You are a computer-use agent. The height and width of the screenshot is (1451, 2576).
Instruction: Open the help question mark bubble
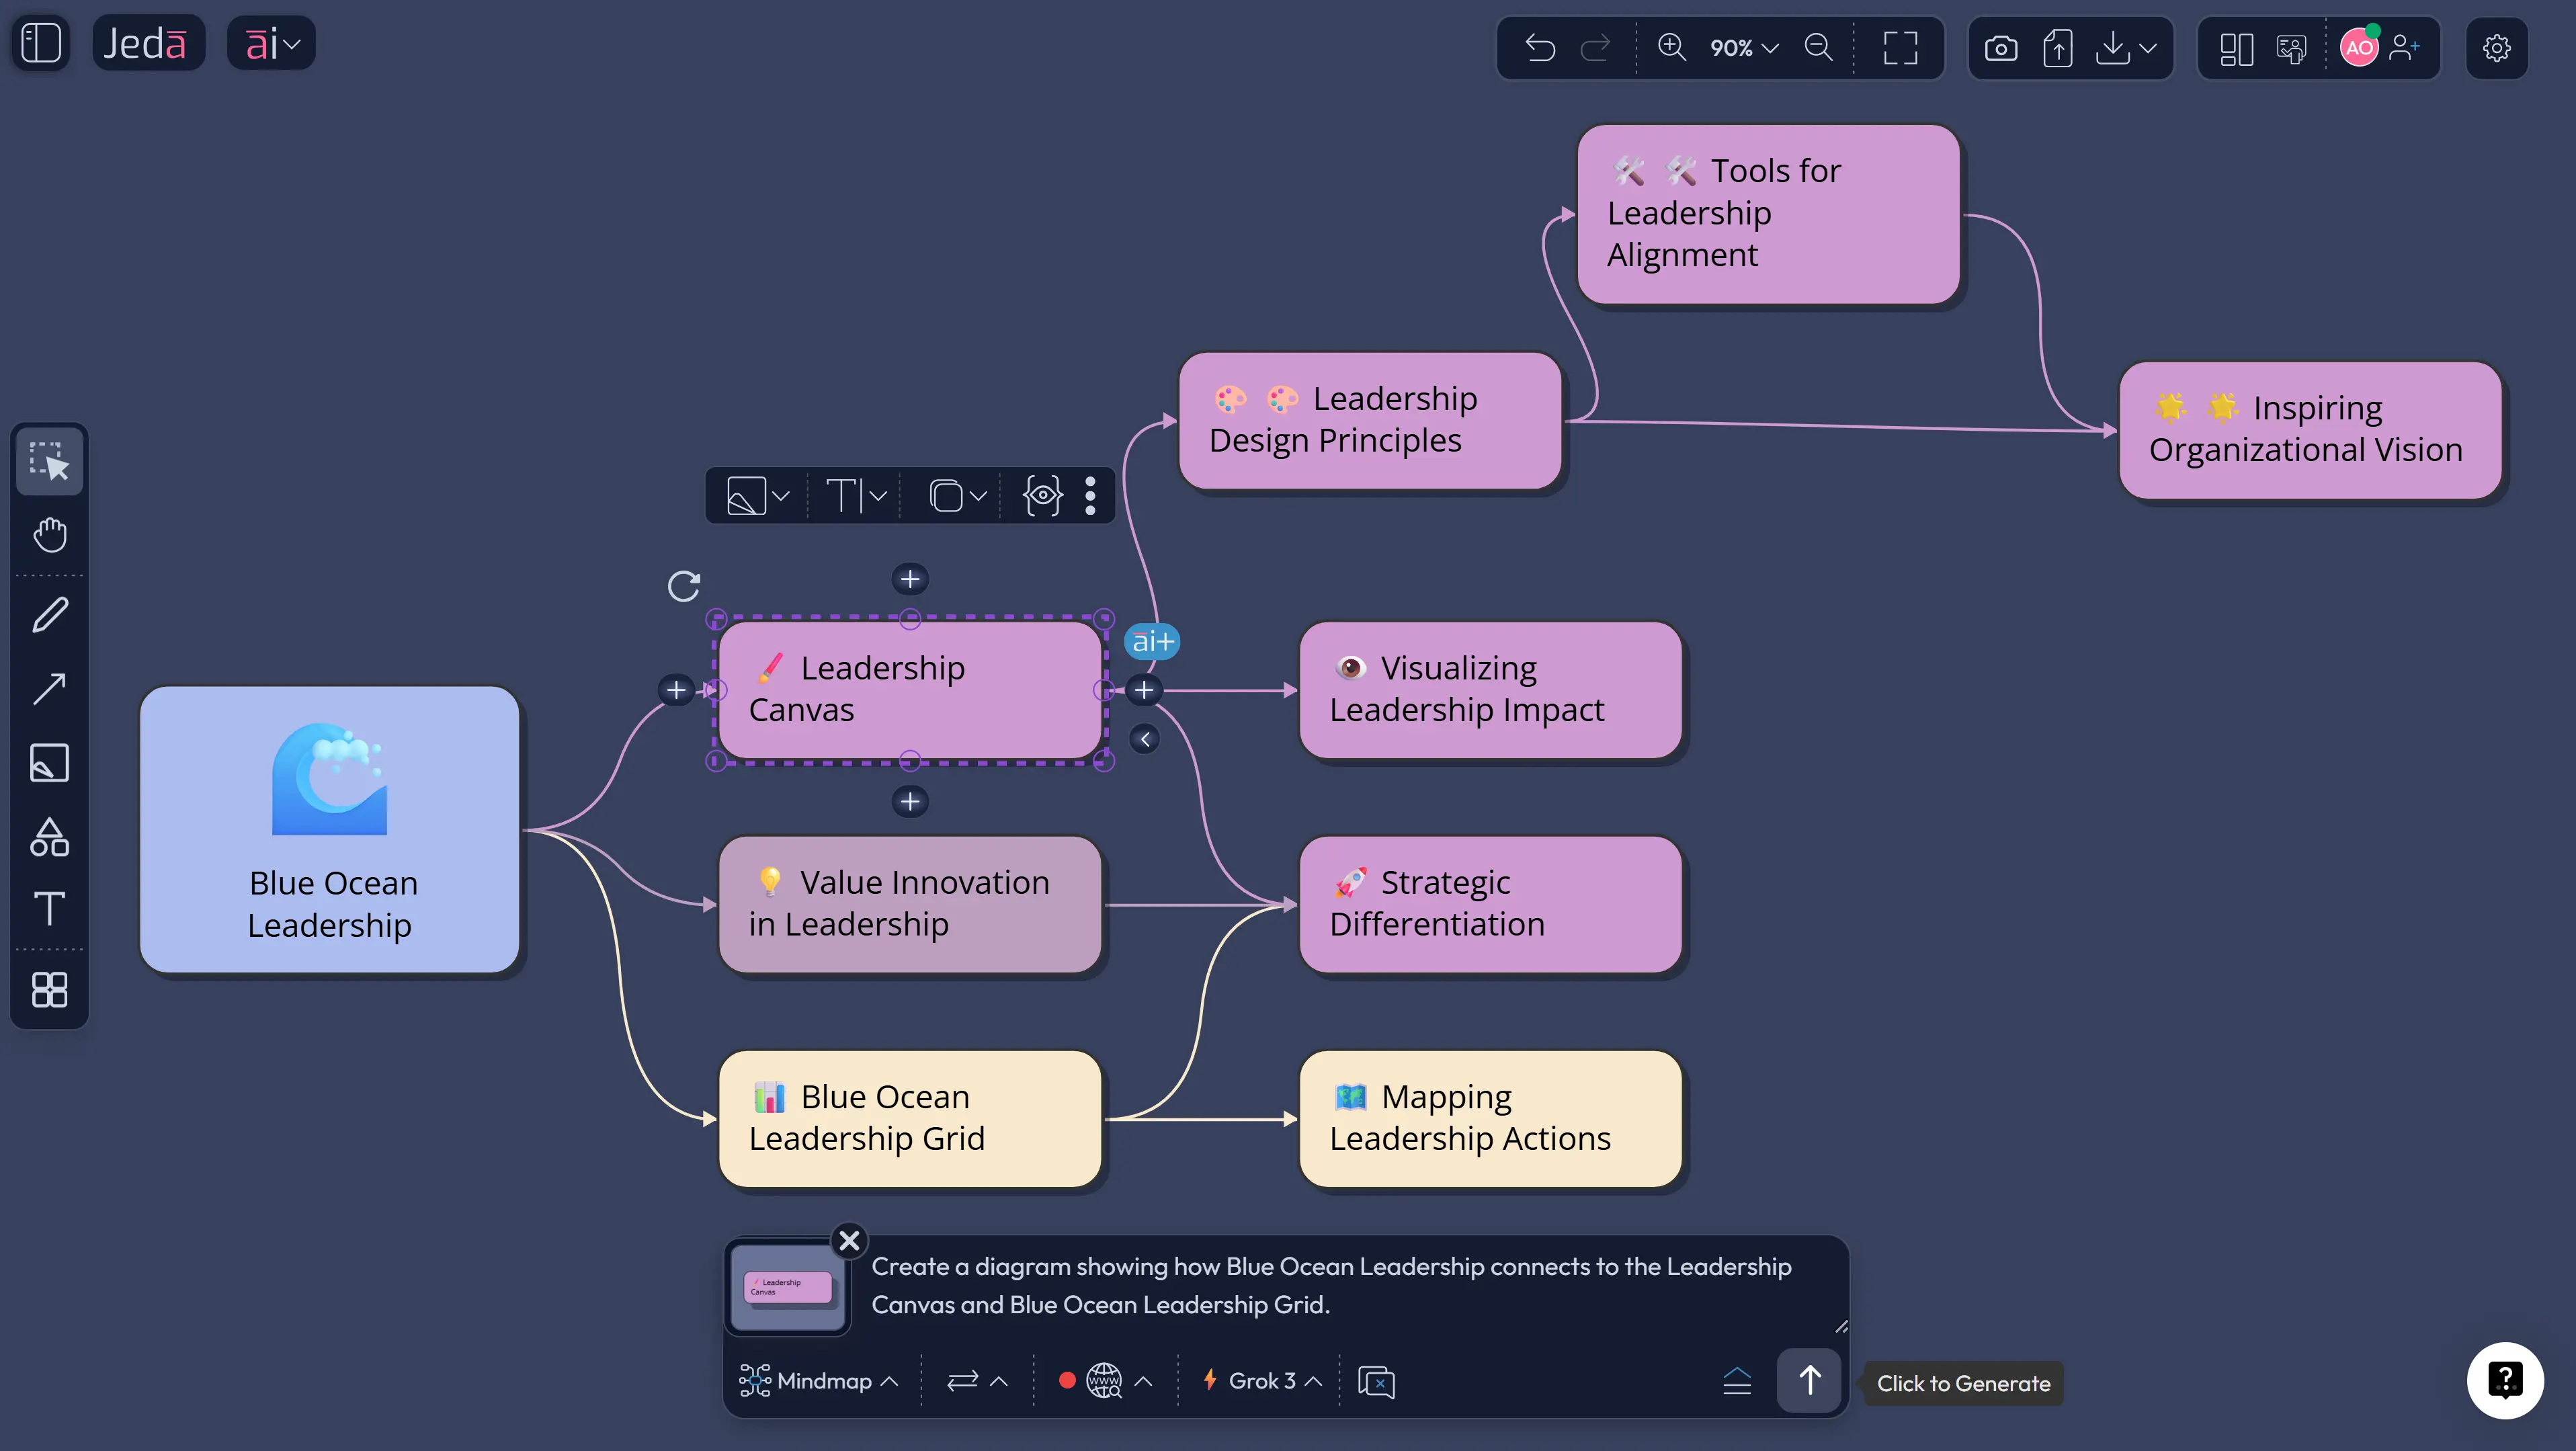tap(2505, 1380)
